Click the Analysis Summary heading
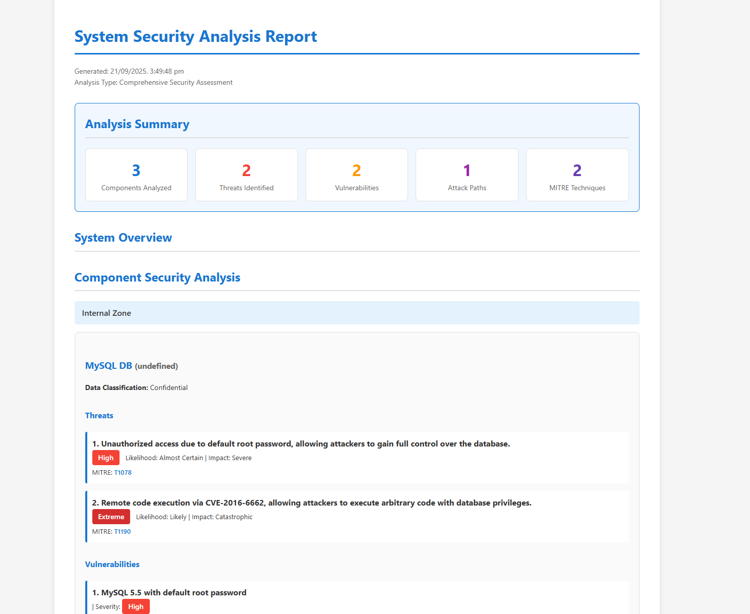Image resolution: width=750 pixels, height=614 pixels. [x=137, y=124]
